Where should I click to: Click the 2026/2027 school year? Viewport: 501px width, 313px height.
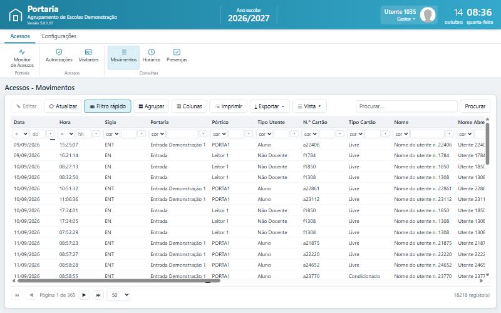pos(249,18)
